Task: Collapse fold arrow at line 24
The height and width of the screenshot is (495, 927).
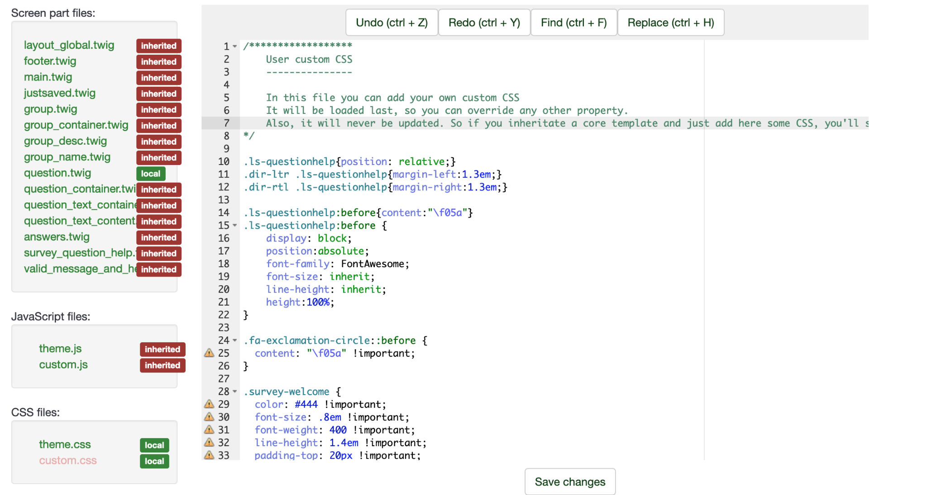Action: coord(235,340)
